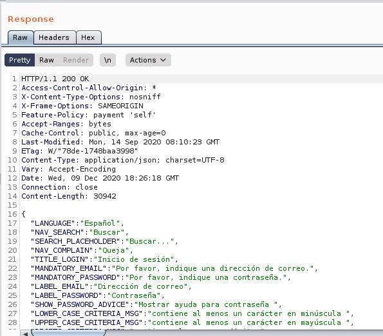Click the "LOWER_CASE_CRITERIA_MSG" JSON entry

(x=192, y=313)
